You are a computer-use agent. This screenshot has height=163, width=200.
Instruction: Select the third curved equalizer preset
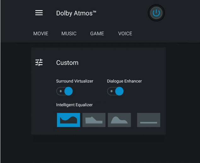tap(119, 120)
